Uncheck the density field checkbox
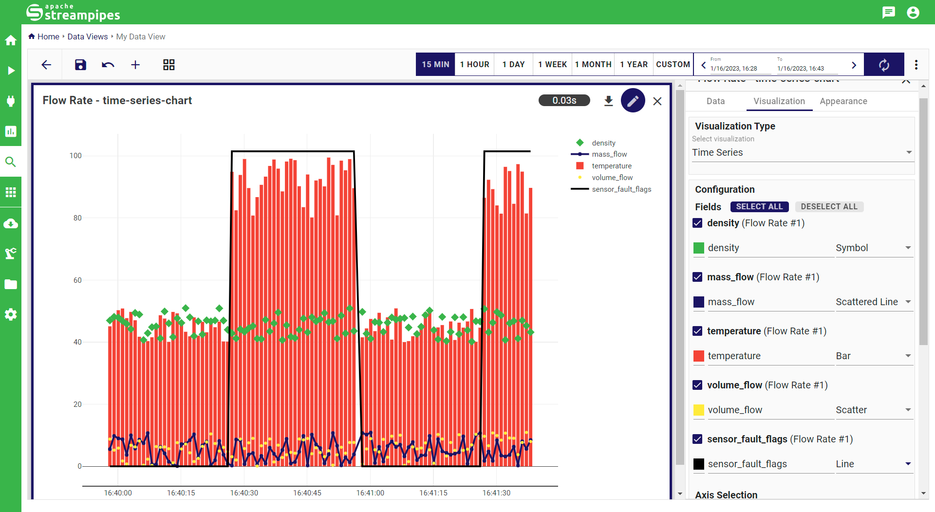Screen dimensions: 935x512 697,223
